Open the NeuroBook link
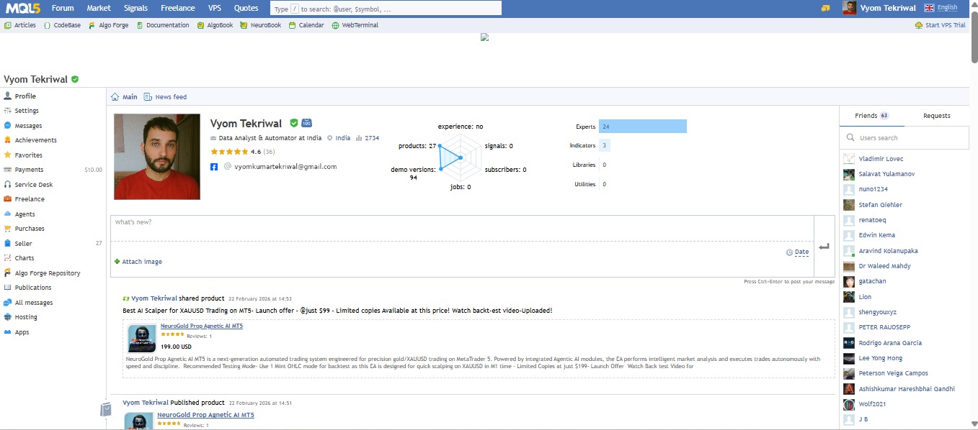This screenshot has width=978, height=430. click(261, 25)
